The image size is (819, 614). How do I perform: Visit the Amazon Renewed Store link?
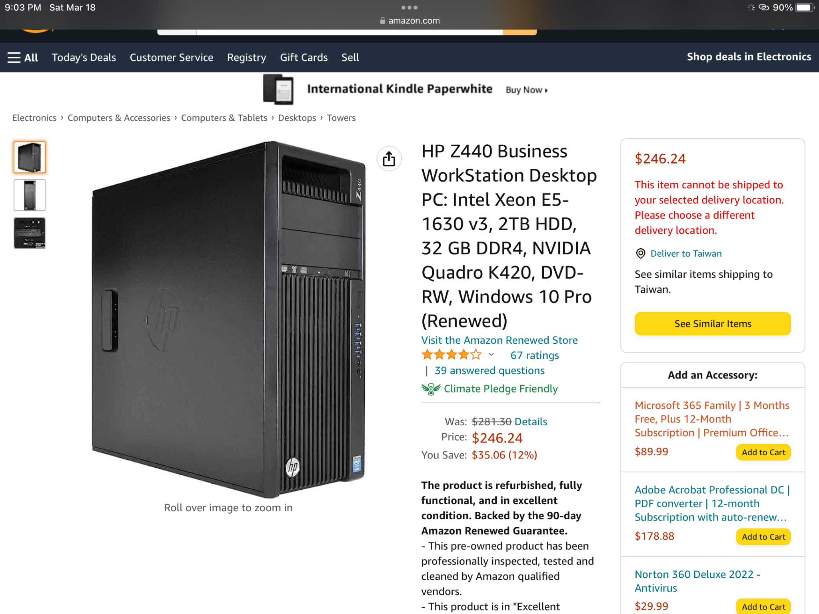click(x=499, y=340)
